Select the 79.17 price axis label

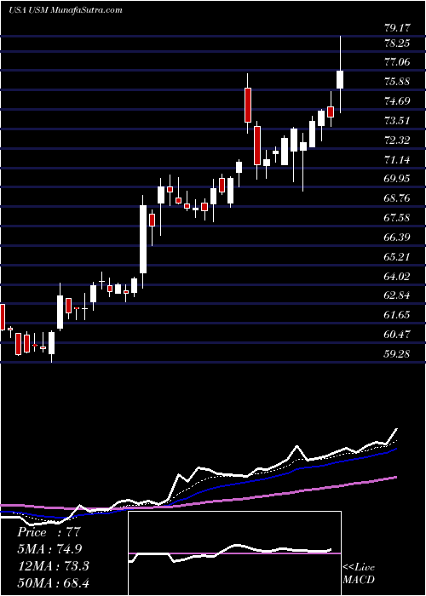(x=398, y=28)
